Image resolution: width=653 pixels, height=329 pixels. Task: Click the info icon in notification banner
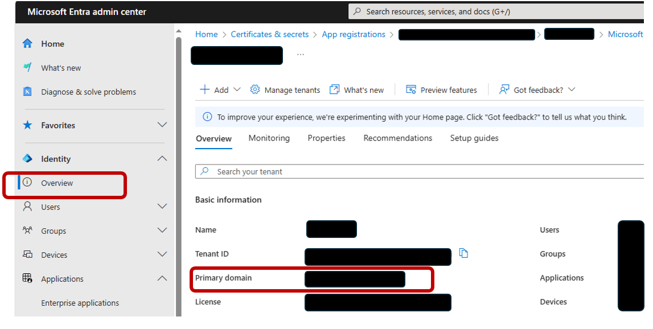click(207, 117)
